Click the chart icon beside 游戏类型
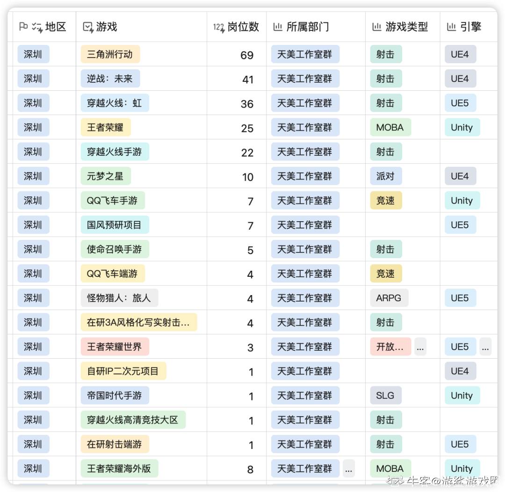 (377, 27)
